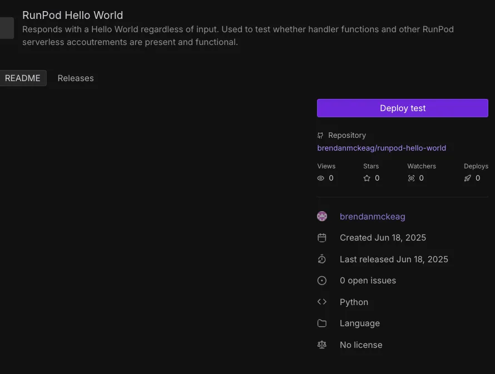
Task: Click the 'Language' label text
Action: [x=359, y=323]
